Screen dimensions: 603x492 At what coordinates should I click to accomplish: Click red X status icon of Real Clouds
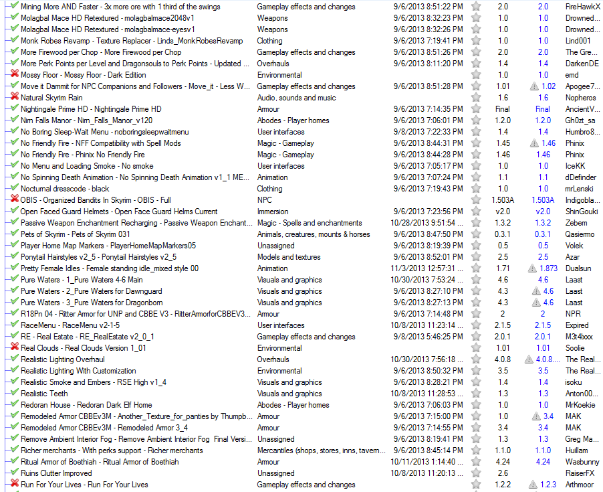[x=15, y=346]
